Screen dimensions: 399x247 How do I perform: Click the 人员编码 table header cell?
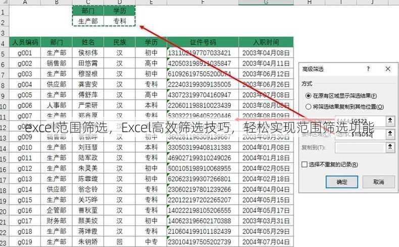25,42
